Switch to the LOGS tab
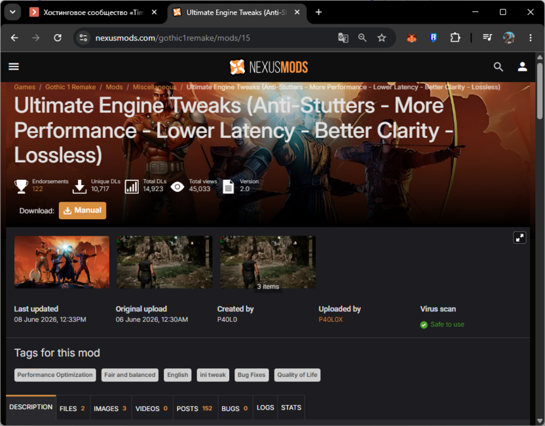Image resolution: width=545 pixels, height=426 pixels. 265,408
